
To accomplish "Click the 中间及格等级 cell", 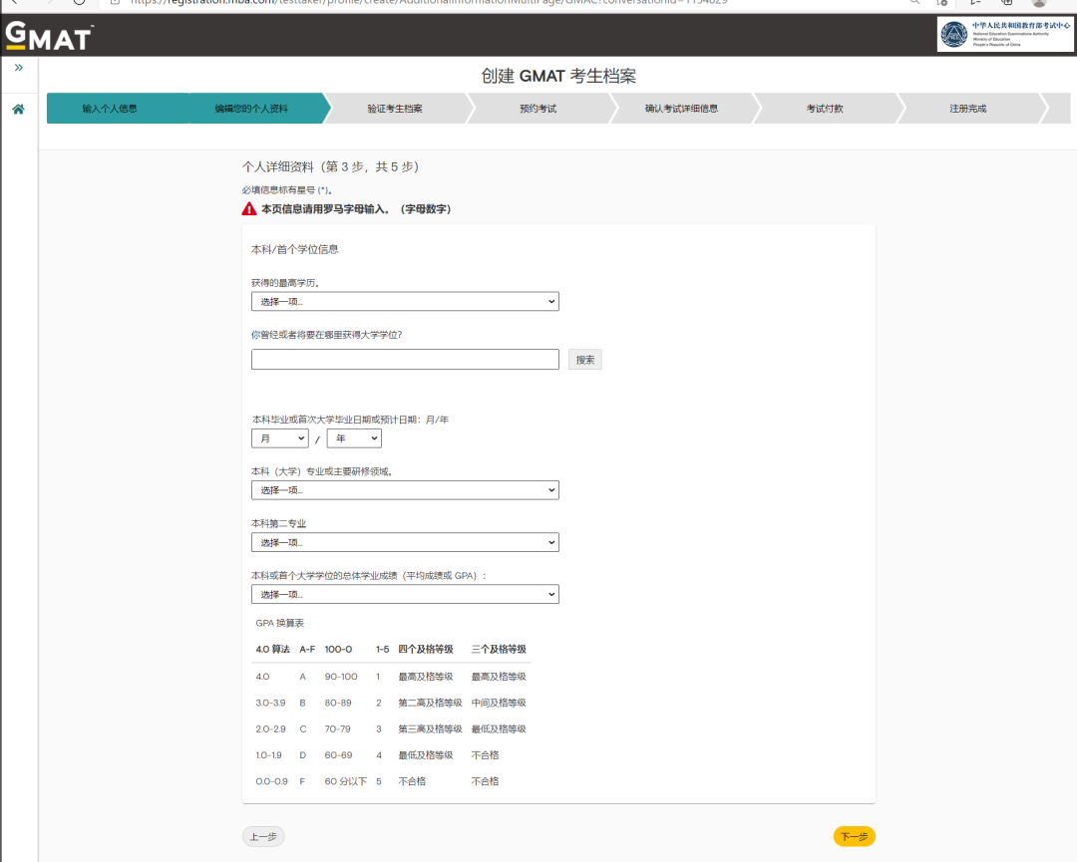I will click(x=499, y=703).
